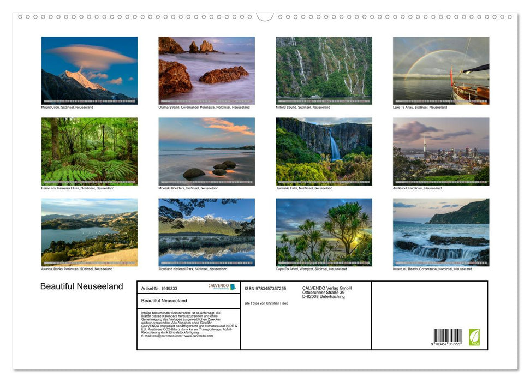This screenshot has height=382, width=530.
Task: Click the CALVENDO logo
Action: click(x=217, y=286)
